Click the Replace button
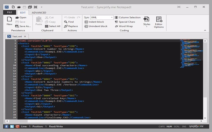 click(71, 26)
